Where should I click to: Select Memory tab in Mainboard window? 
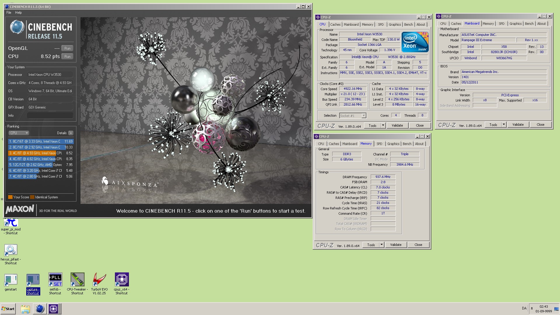pyautogui.click(x=488, y=24)
